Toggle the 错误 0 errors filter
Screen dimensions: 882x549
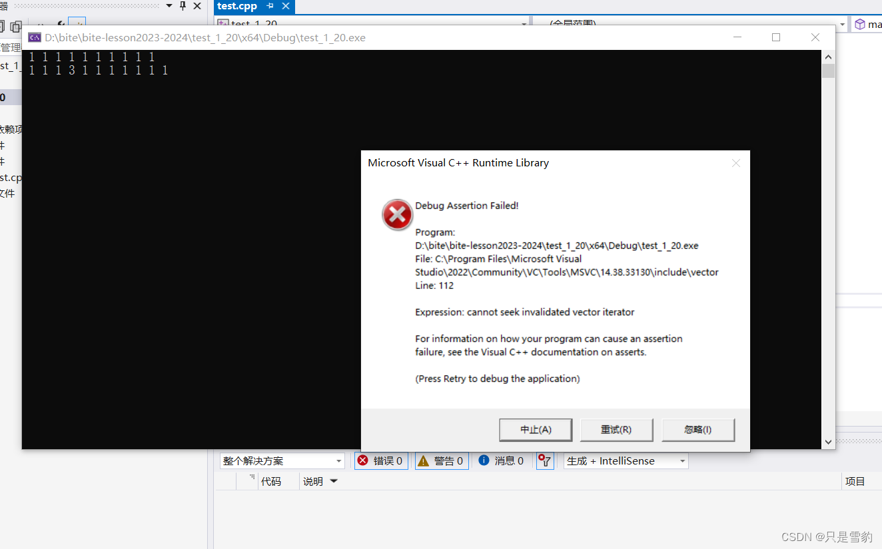[x=381, y=460]
